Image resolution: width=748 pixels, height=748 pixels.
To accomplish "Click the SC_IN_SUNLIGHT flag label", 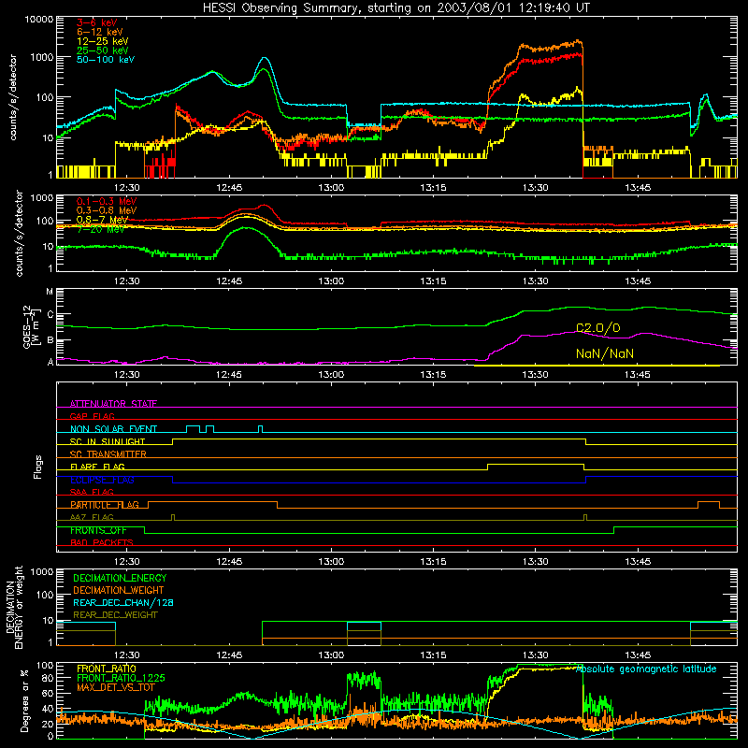I will (x=108, y=441).
